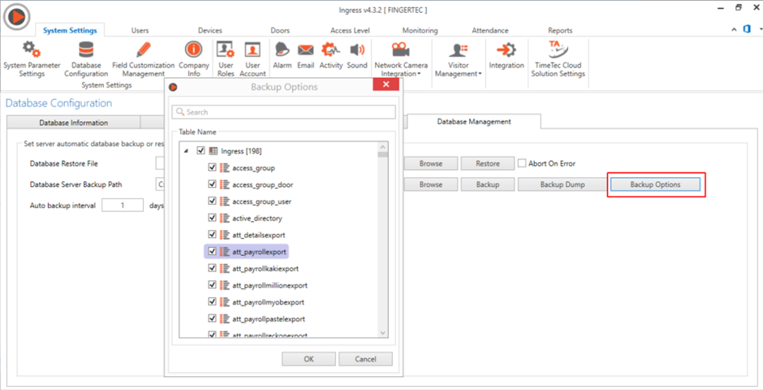This screenshot has width=763, height=390.
Task: Click the Auto backup interval field
Action: pyautogui.click(x=123, y=206)
